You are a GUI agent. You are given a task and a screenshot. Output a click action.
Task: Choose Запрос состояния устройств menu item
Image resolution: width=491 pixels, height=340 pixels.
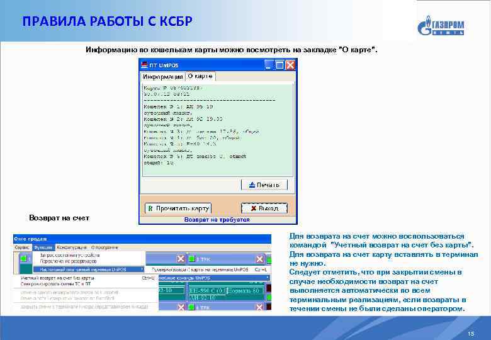(x=69, y=255)
